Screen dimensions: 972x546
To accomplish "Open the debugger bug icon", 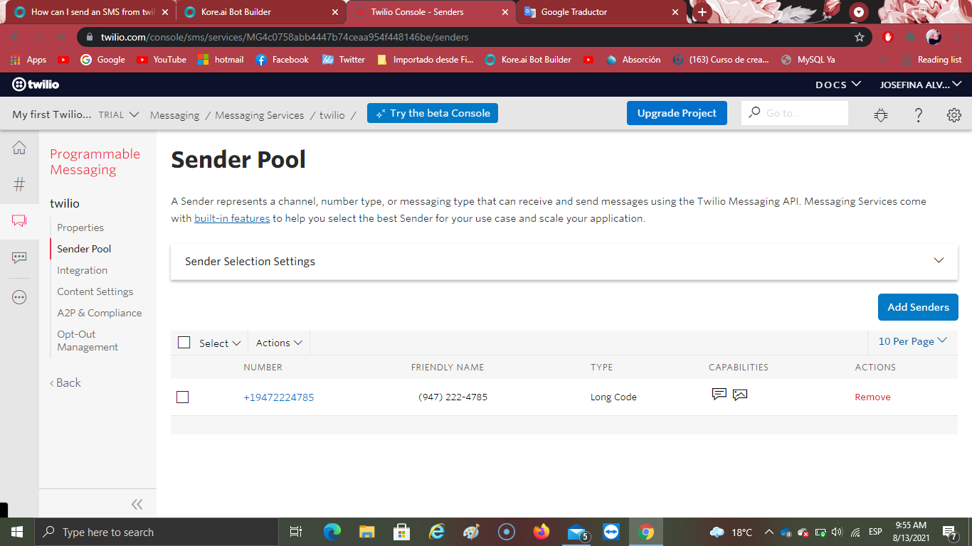I will tap(881, 114).
